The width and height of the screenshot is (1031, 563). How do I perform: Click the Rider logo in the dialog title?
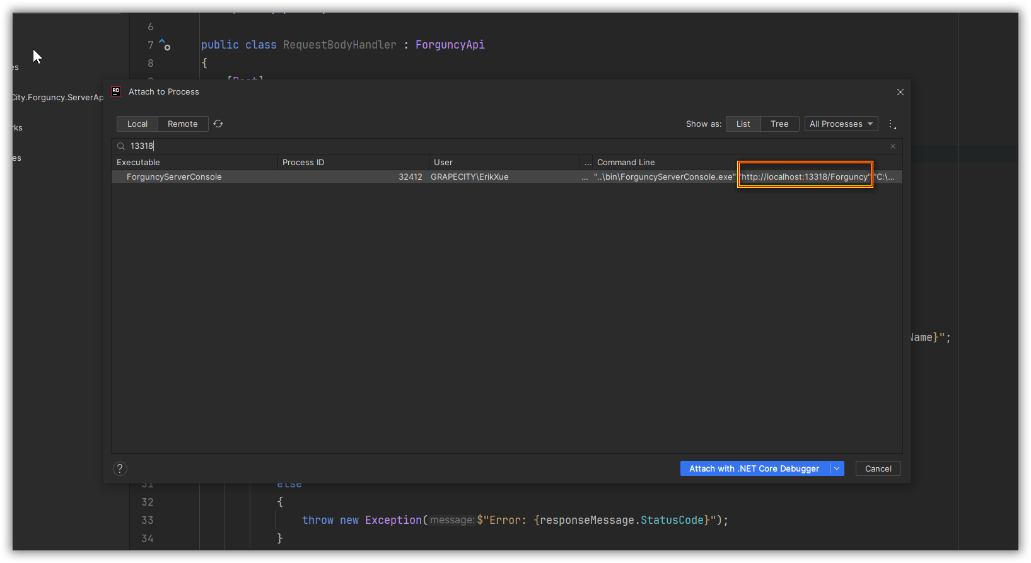[116, 91]
